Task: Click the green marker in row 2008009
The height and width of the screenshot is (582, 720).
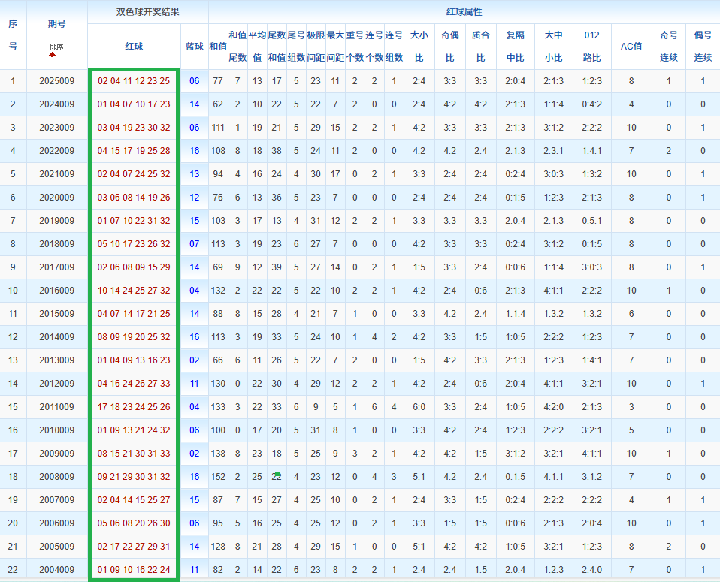Action: coord(278,474)
